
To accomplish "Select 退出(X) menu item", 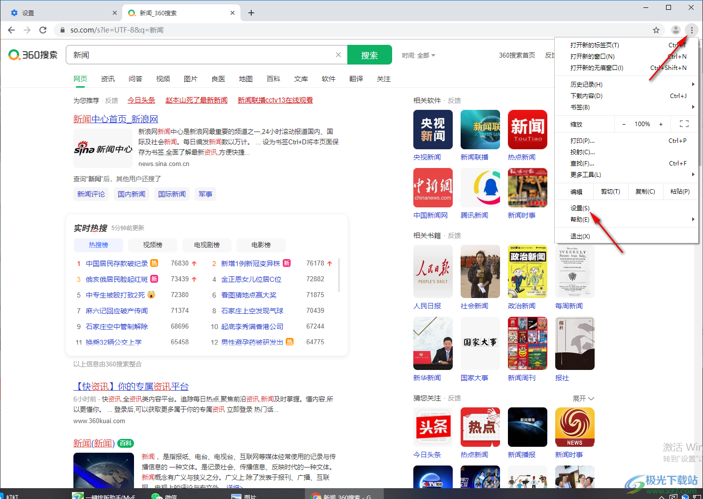I will (626, 236).
